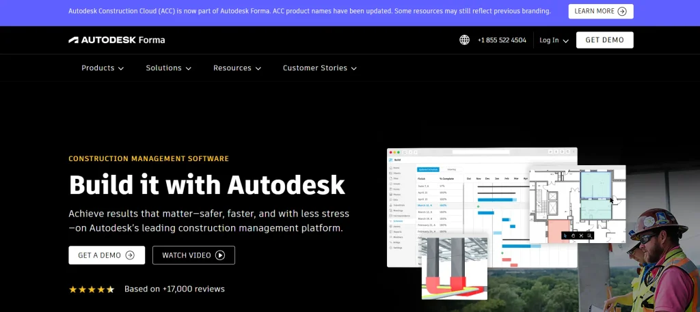The image size is (700, 312).
Task: Click the Construction Management Software label
Action: pos(148,158)
